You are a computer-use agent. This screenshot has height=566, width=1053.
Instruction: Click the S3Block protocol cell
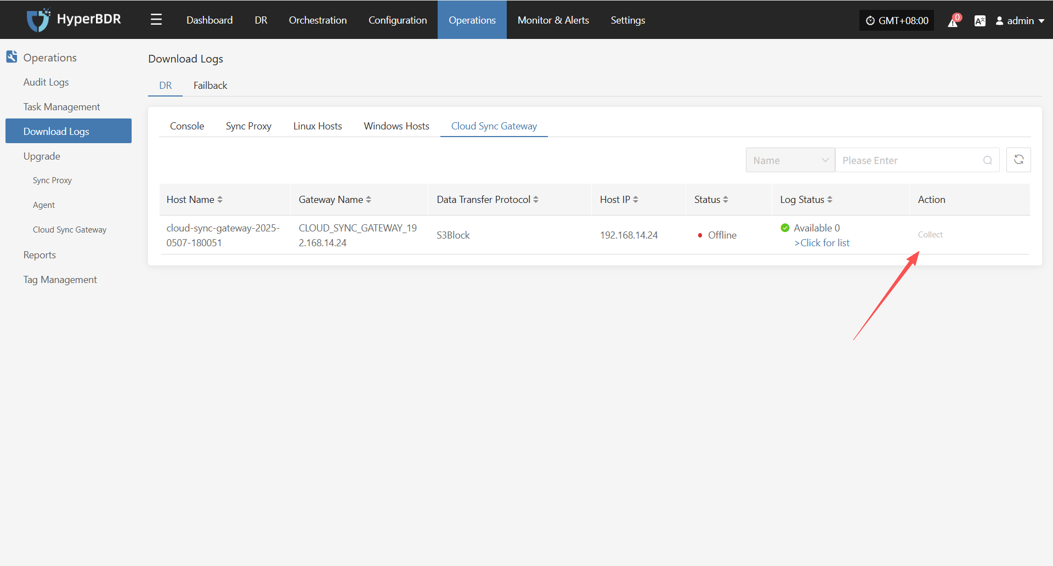pyautogui.click(x=453, y=235)
